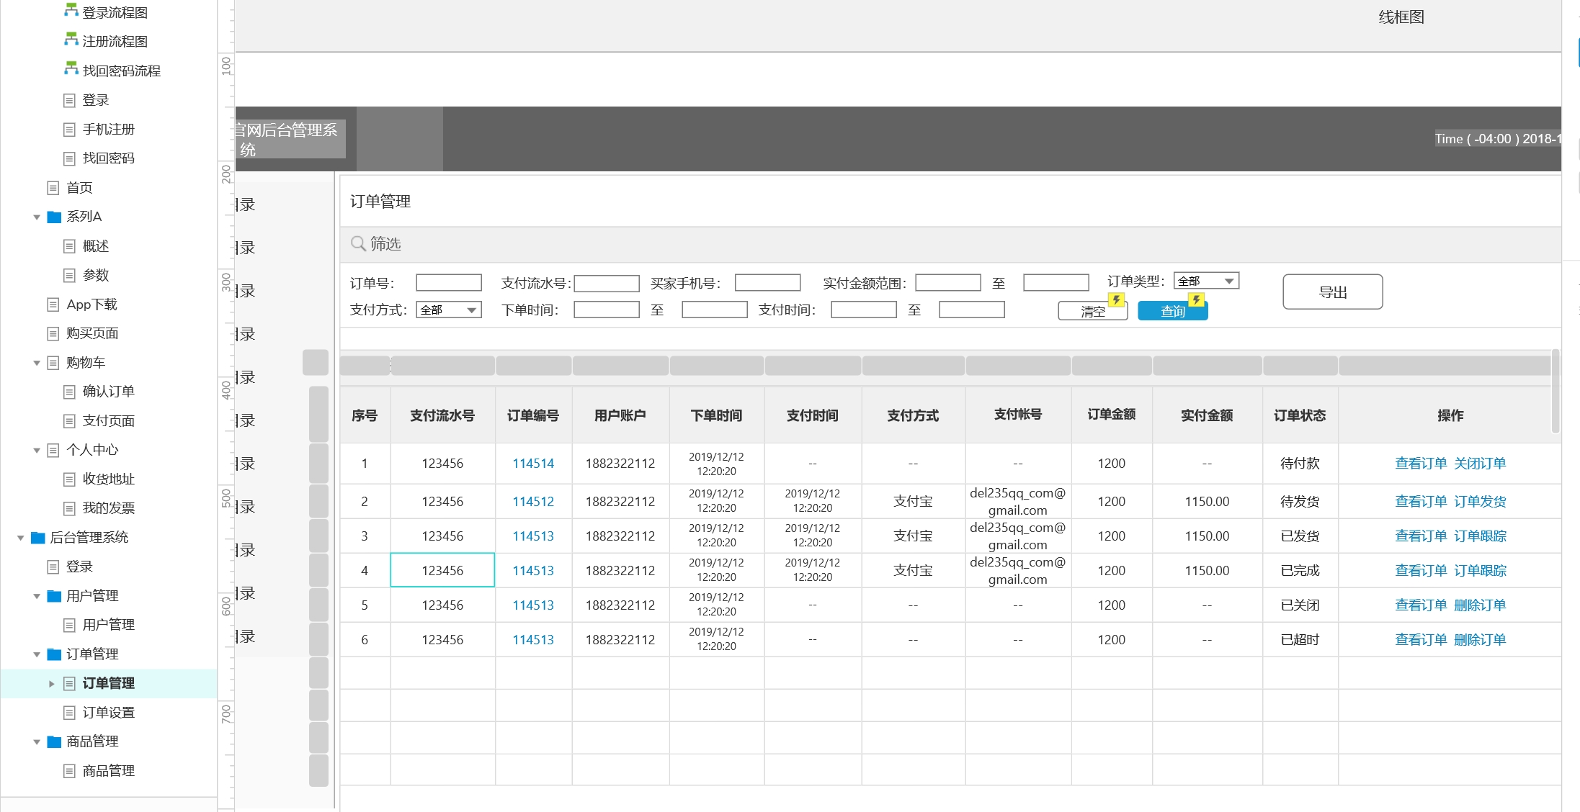Click the 导出 button

click(x=1333, y=292)
